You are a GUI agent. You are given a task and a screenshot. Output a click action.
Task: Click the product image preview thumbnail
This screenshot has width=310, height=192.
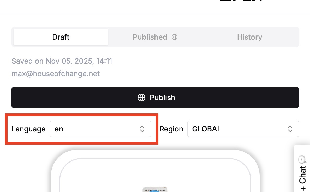(x=155, y=189)
